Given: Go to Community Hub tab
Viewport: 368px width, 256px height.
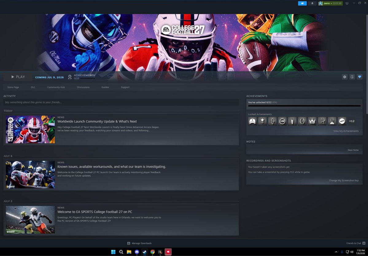Looking at the screenshot, I should point(56,87).
